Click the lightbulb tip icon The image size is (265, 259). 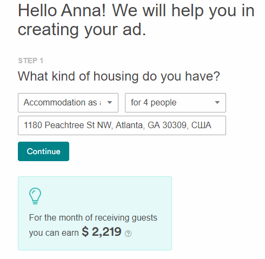[35, 196]
